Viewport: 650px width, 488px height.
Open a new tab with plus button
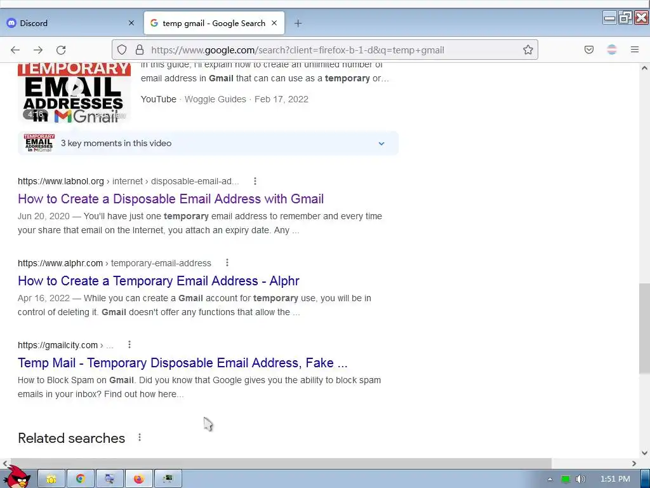(x=298, y=24)
